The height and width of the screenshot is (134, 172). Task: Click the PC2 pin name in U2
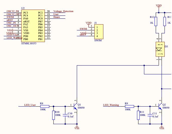click(x=40, y=13)
